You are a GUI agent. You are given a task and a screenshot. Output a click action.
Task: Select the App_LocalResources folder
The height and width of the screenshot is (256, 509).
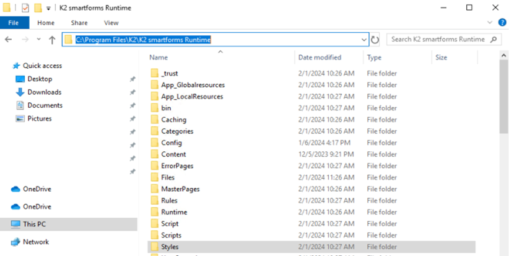192,97
